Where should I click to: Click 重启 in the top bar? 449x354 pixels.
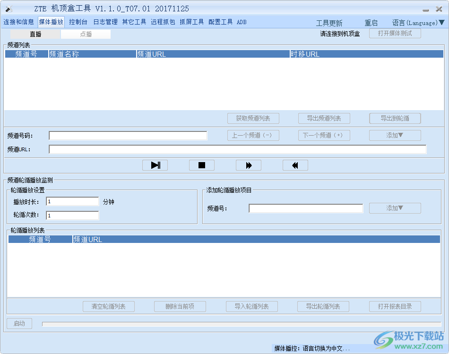click(x=371, y=23)
